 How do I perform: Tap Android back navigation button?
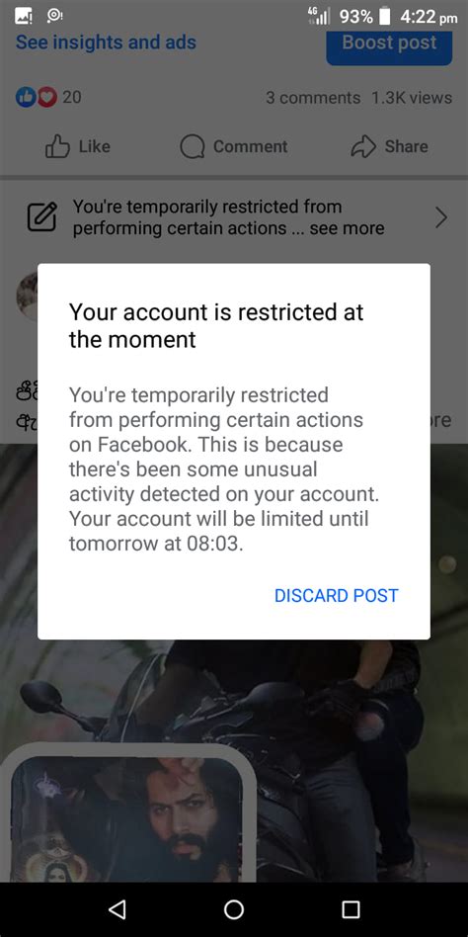point(117,909)
